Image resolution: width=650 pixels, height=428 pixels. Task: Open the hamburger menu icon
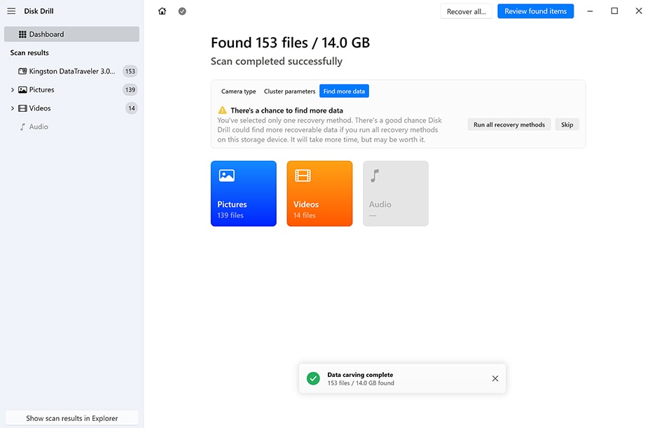click(11, 11)
